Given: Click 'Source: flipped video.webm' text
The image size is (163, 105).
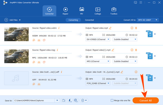Looking at the screenshot, I should pos(44,28).
